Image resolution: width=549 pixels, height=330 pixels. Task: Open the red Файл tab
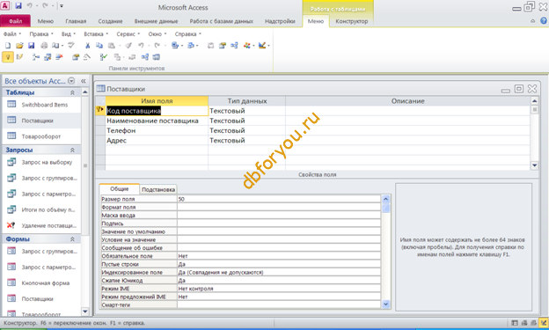pyautogui.click(x=16, y=21)
